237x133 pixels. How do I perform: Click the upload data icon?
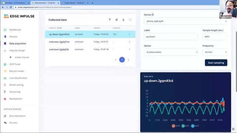tap(123, 20)
